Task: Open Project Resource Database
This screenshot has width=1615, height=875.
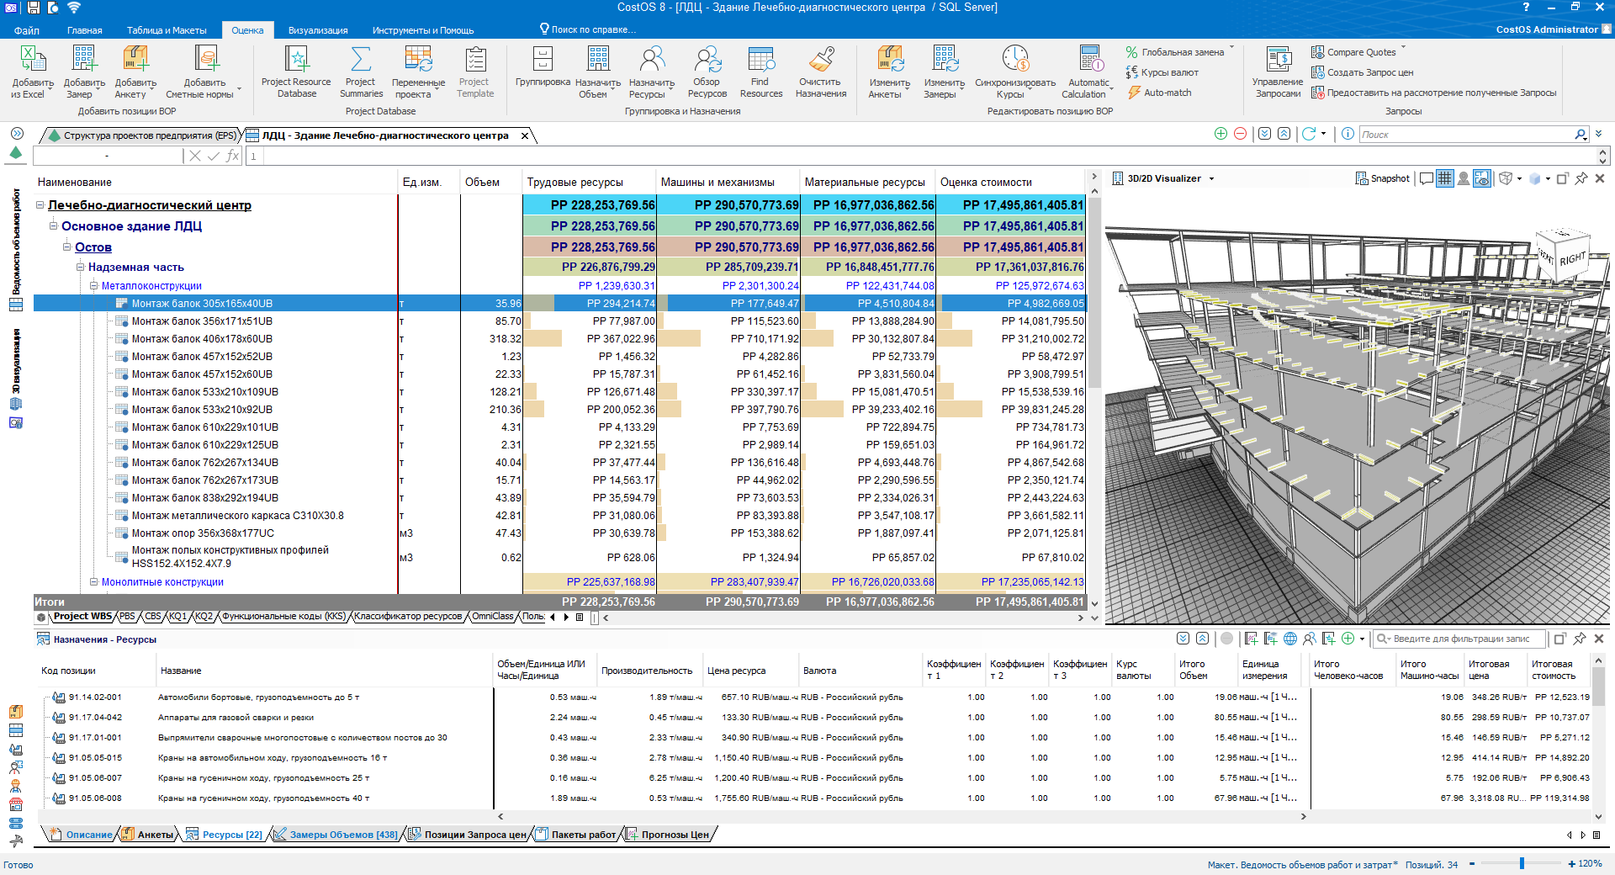Action: pyautogui.click(x=296, y=72)
